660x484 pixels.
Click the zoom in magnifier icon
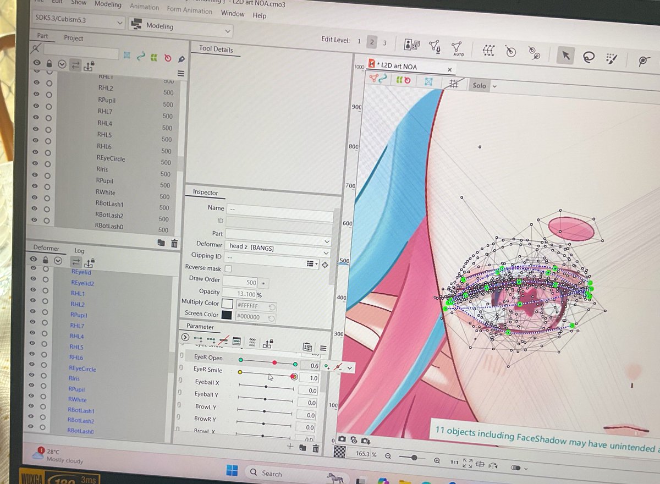(x=437, y=460)
